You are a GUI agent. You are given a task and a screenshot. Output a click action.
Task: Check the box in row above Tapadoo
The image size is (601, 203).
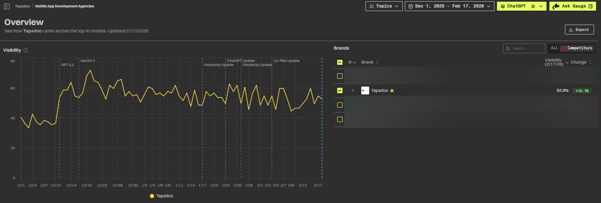pos(340,76)
